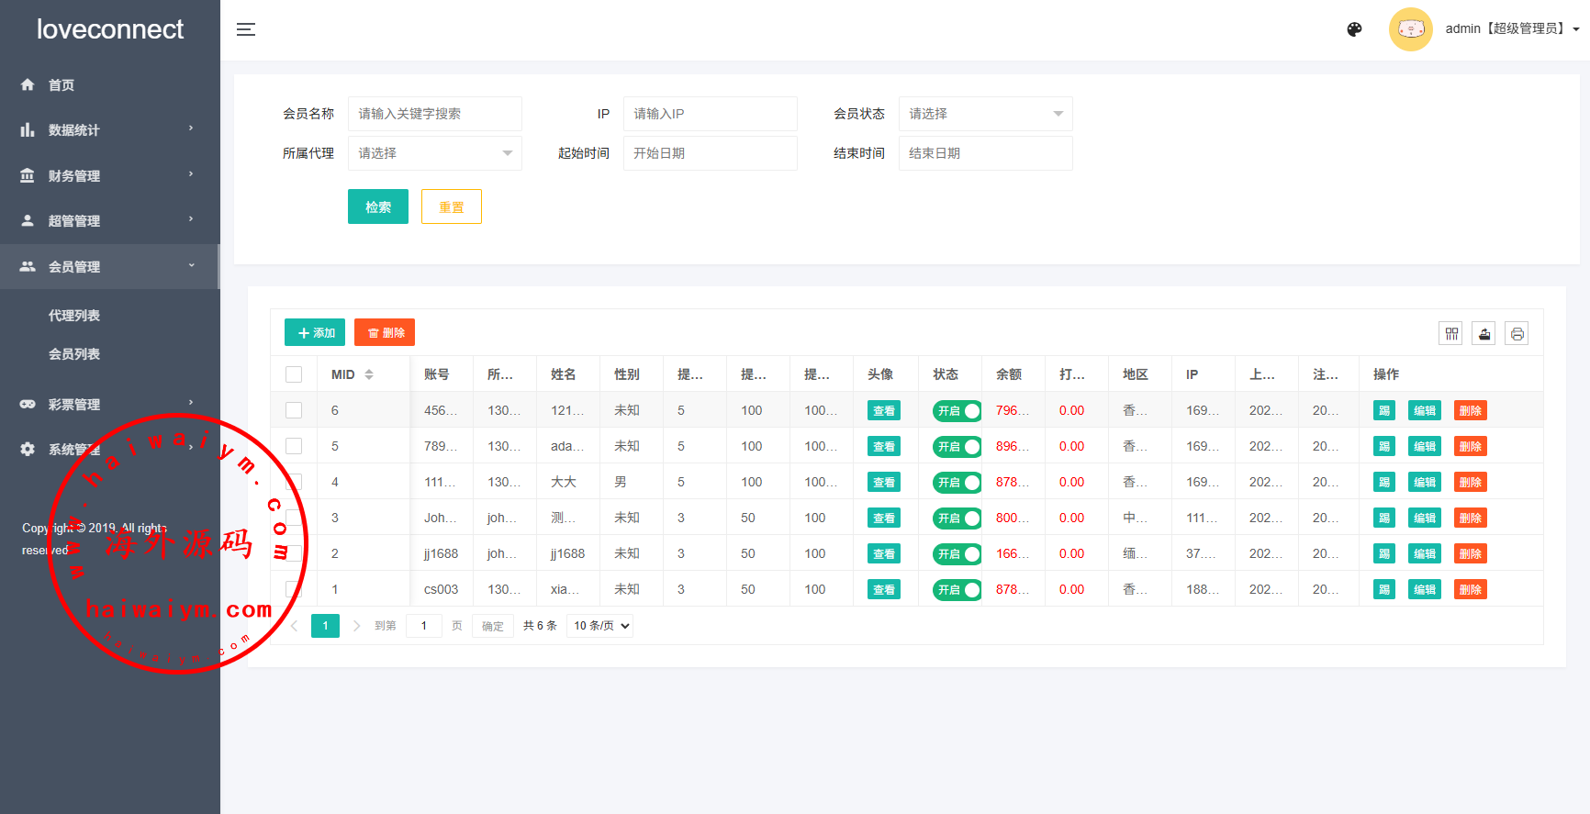Viewport: 1590px width, 814px height.
Task: Check the select-all checkbox in table header
Action: pos(294,374)
